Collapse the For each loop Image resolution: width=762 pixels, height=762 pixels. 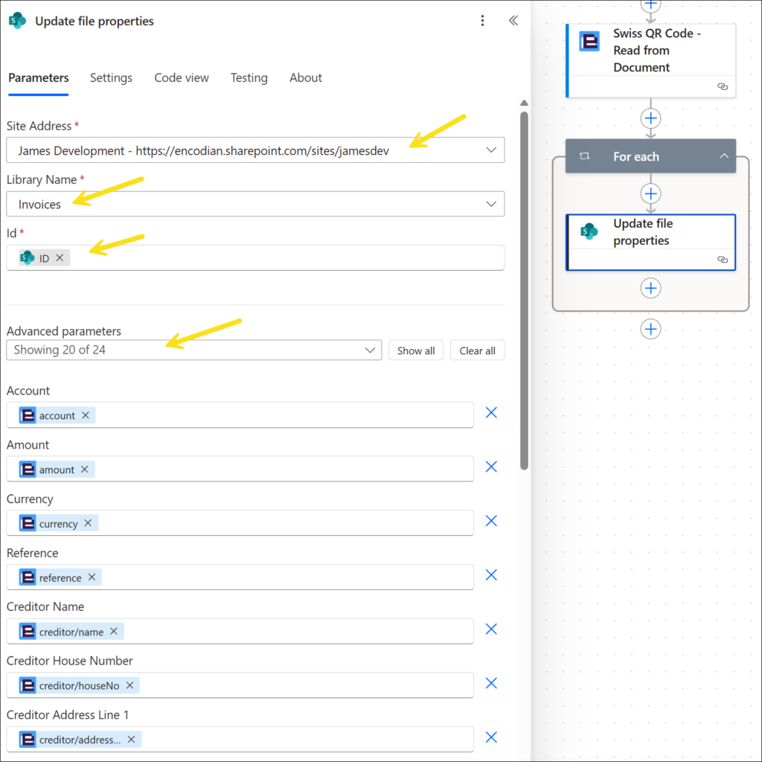pyautogui.click(x=723, y=156)
